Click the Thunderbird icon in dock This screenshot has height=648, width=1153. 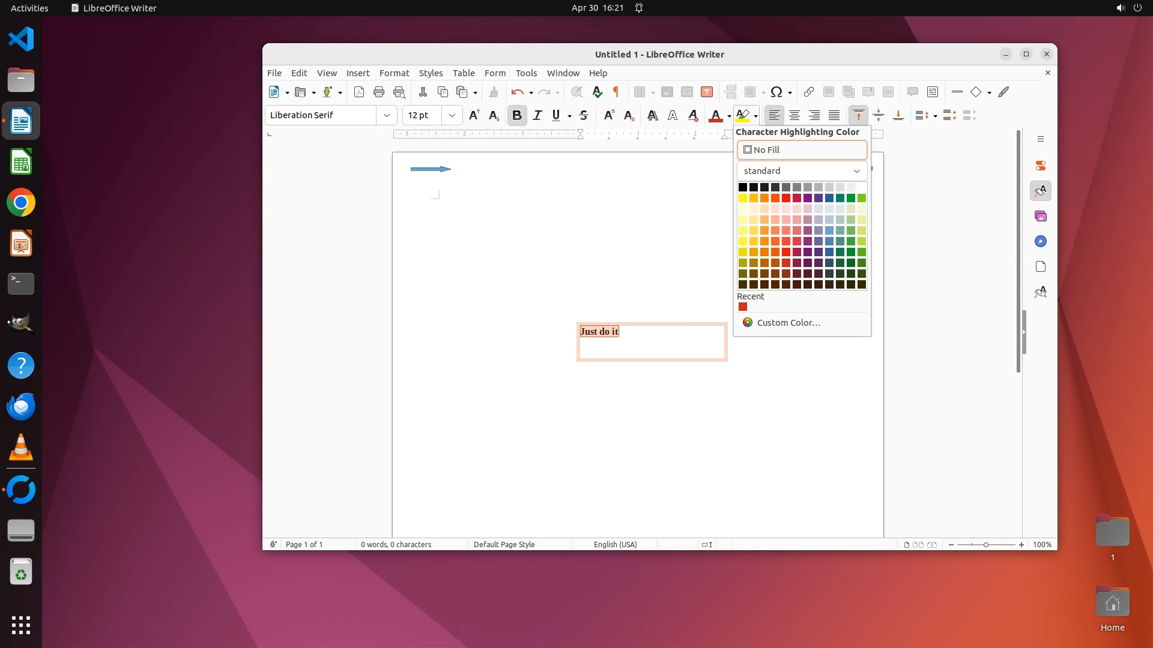[x=21, y=407]
